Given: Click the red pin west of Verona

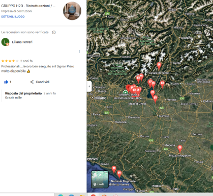Looking at the screenshot, I should [155, 99].
